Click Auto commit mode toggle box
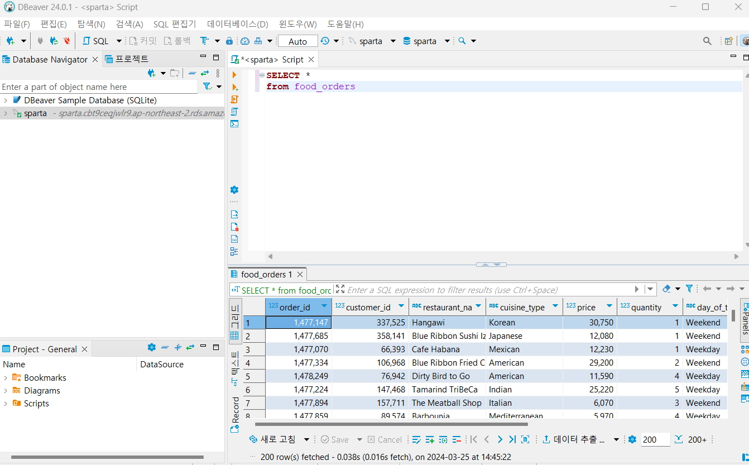The width and height of the screenshot is (749, 465). pos(297,41)
